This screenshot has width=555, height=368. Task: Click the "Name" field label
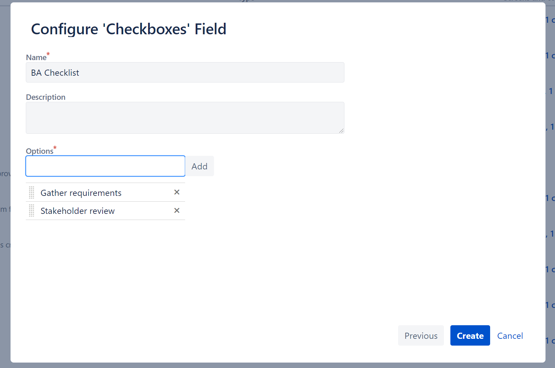(x=36, y=57)
